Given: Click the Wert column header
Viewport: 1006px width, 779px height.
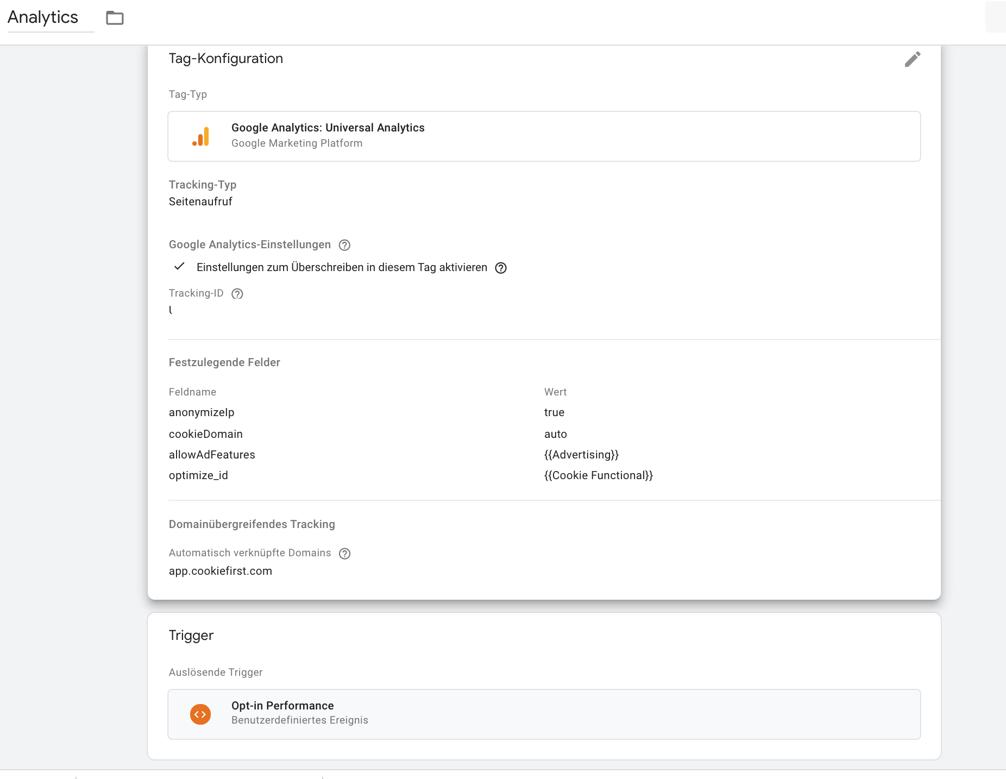Looking at the screenshot, I should [555, 392].
